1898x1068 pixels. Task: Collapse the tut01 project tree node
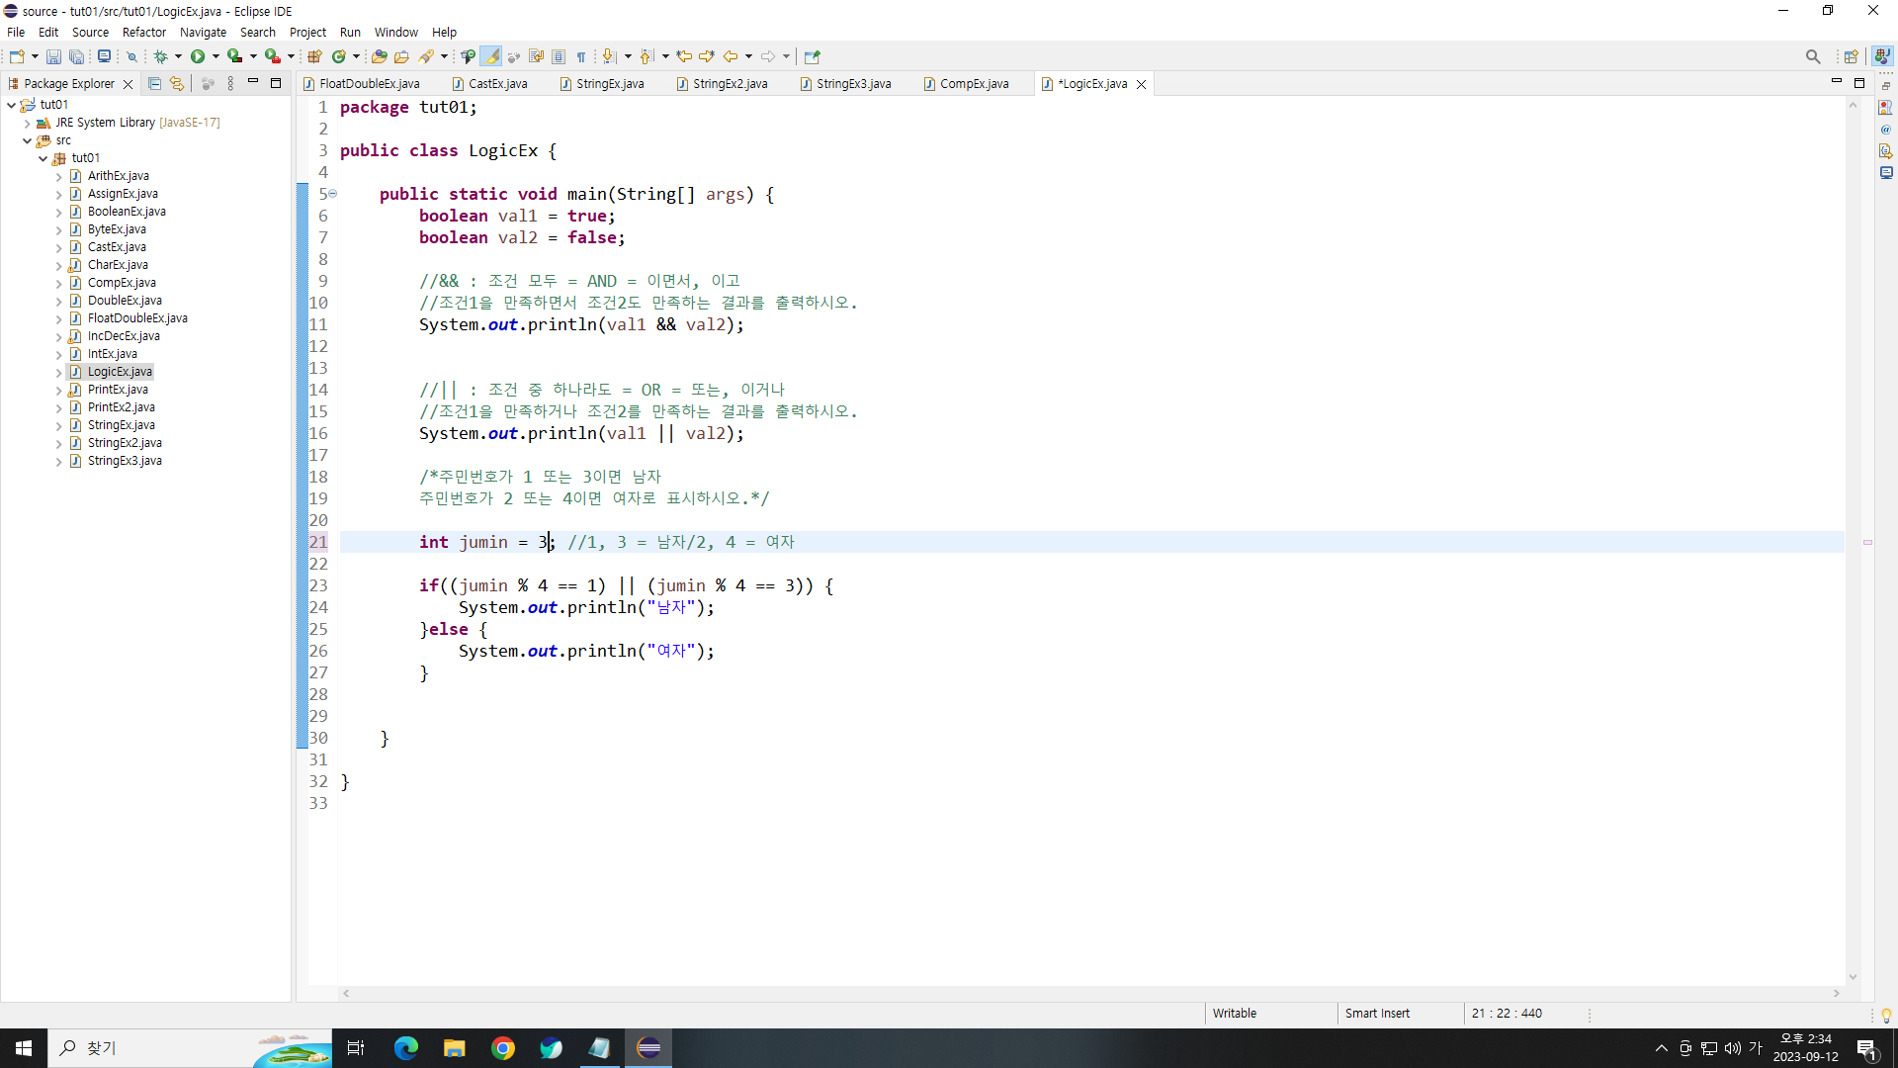point(12,105)
